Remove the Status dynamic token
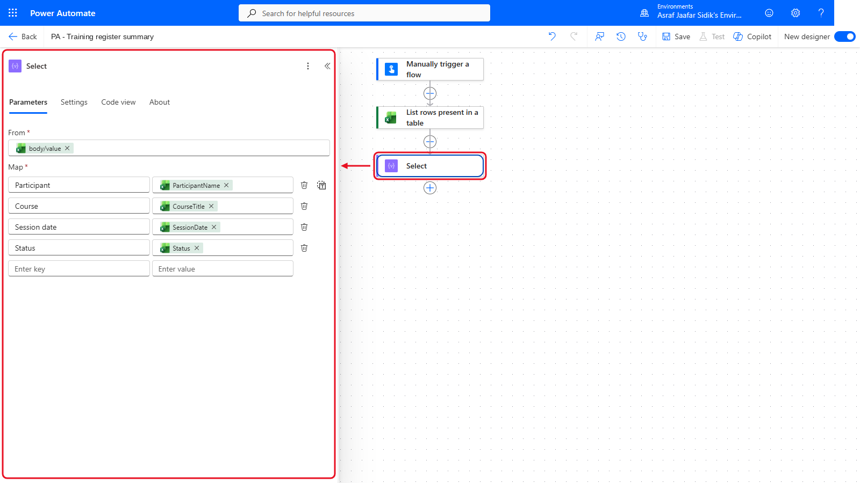 tap(197, 248)
